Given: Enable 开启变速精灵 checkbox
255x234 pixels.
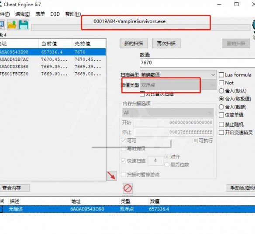Looking at the screenshot, I should [x=221, y=133].
